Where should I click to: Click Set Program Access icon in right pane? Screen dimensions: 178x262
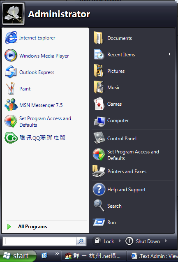pyautogui.click(x=99, y=155)
